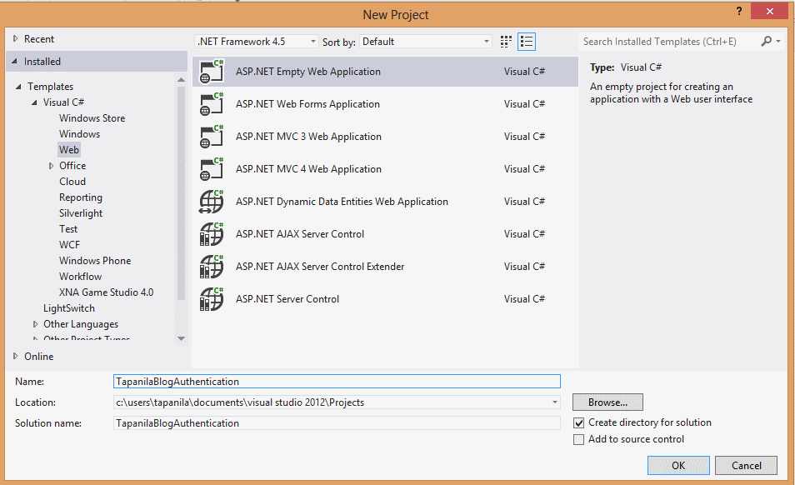Select Windows Store template category
Image resolution: width=795 pixels, height=485 pixels.
[92, 118]
